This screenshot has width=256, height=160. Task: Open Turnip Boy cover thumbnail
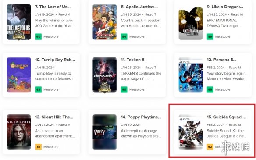[19, 75]
